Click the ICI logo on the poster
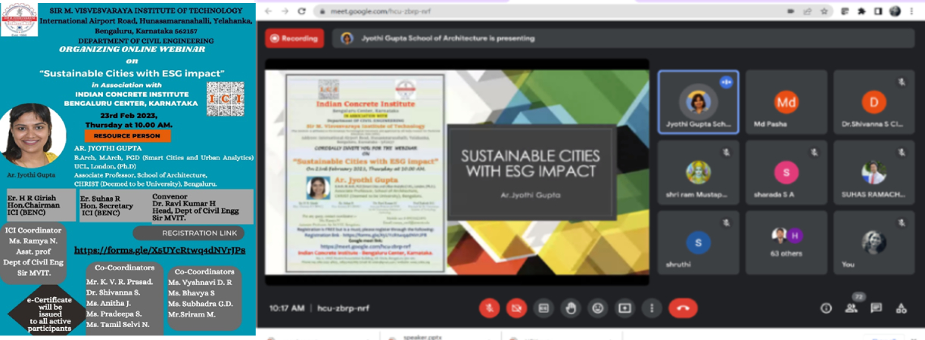This screenshot has width=925, height=340. (226, 99)
